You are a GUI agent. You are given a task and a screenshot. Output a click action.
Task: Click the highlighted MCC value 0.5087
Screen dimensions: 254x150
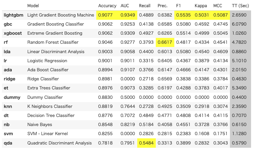(220, 15)
